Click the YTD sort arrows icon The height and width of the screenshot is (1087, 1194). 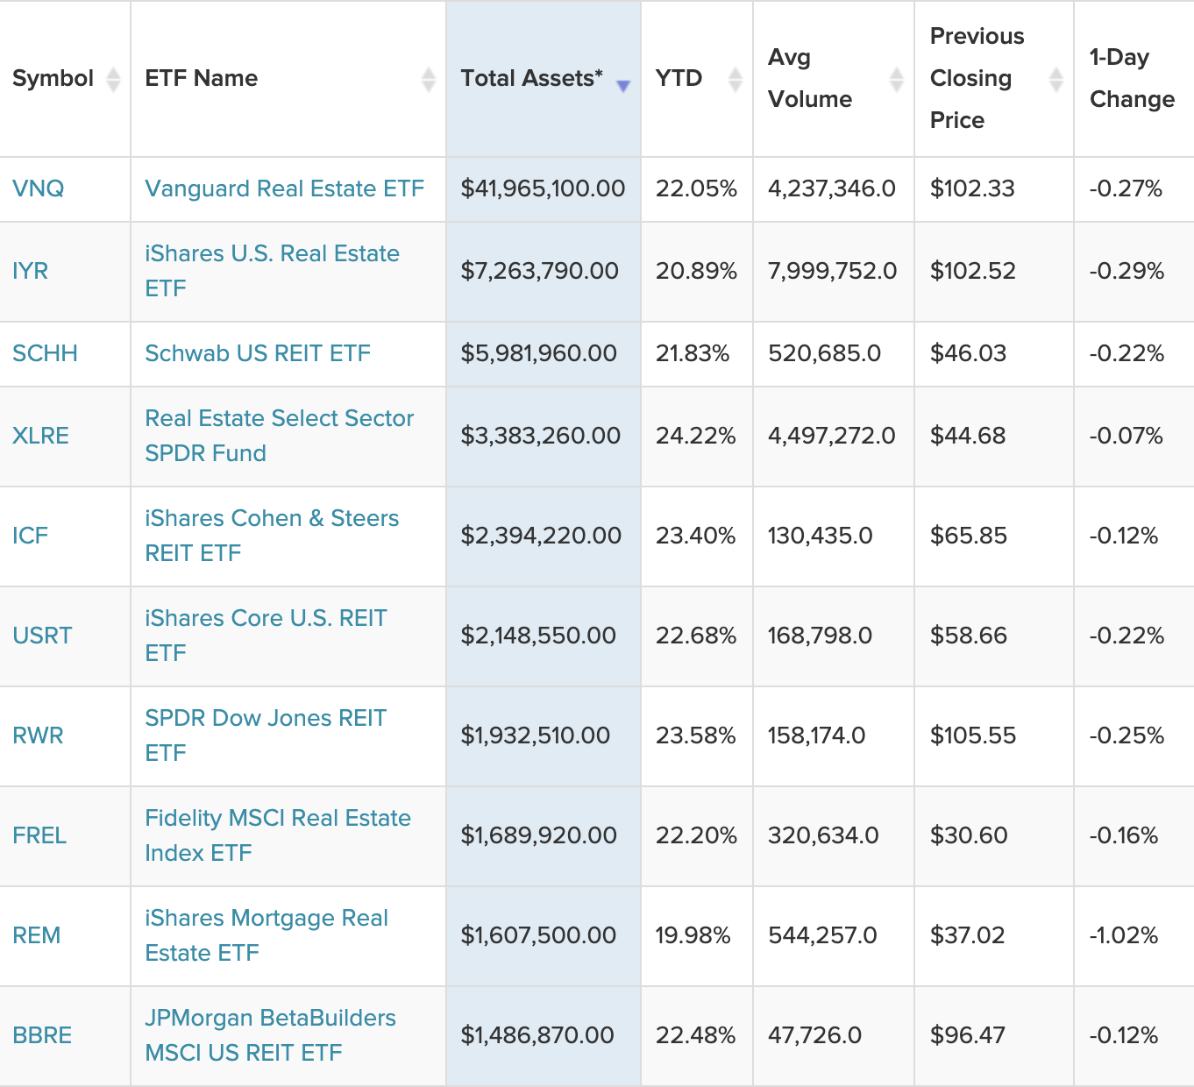click(x=736, y=79)
